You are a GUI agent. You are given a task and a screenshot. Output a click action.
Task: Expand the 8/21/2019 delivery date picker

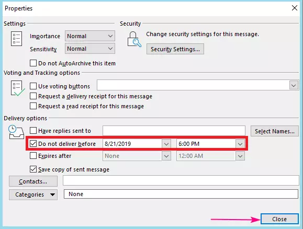(x=166, y=144)
